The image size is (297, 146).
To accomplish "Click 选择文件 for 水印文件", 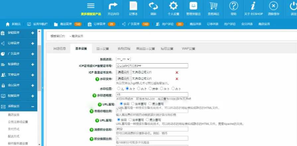I will (123, 78).
